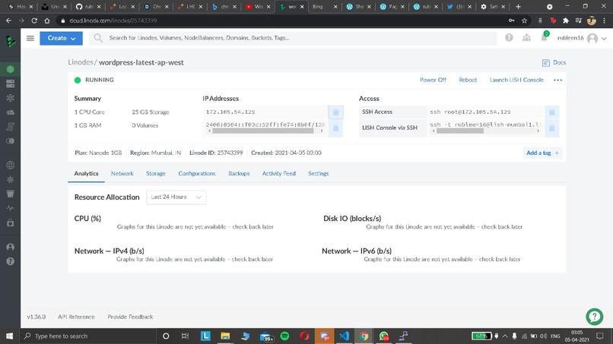The height and width of the screenshot is (344, 613).
Task: Switch to the Backups tab
Action: pos(239,173)
